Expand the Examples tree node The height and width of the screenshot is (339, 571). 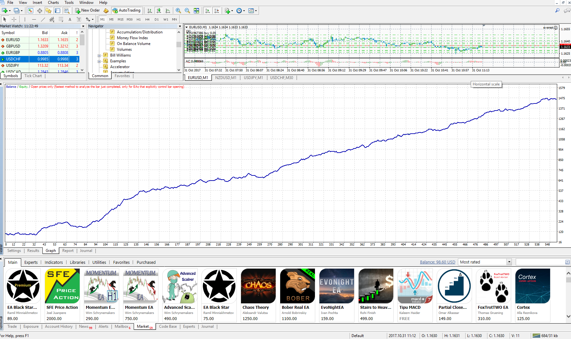pos(99,61)
